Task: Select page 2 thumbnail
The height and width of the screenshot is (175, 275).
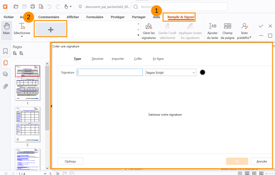Action: [27, 124]
